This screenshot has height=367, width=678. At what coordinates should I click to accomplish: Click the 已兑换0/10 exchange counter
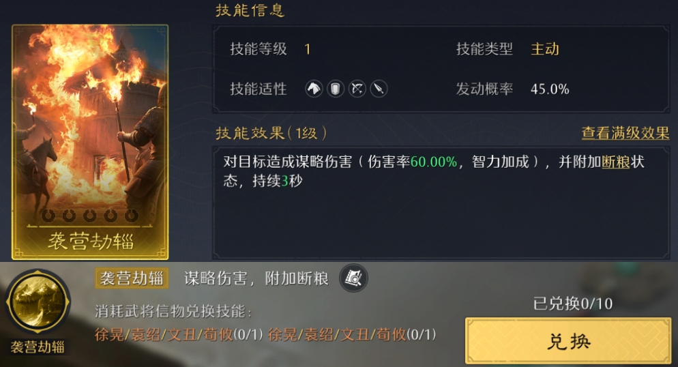point(572,304)
